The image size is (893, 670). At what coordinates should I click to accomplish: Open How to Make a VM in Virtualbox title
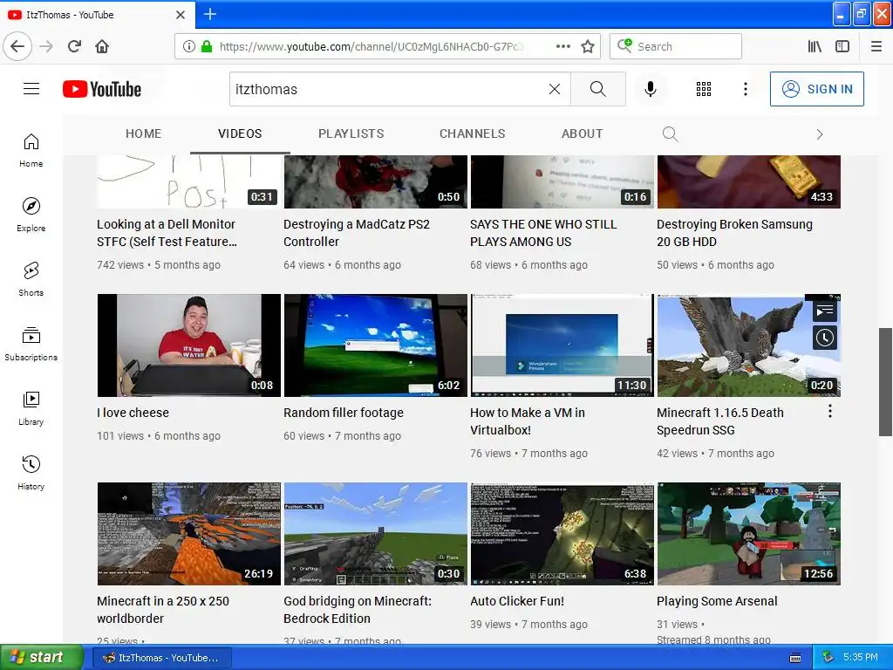(x=528, y=421)
